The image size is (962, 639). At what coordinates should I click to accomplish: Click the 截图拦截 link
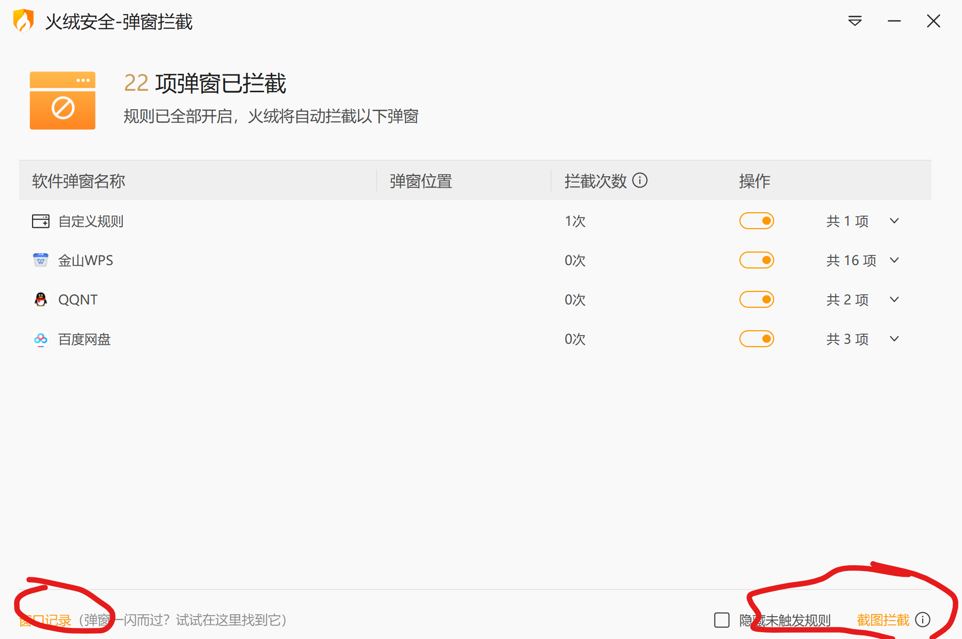click(x=883, y=620)
